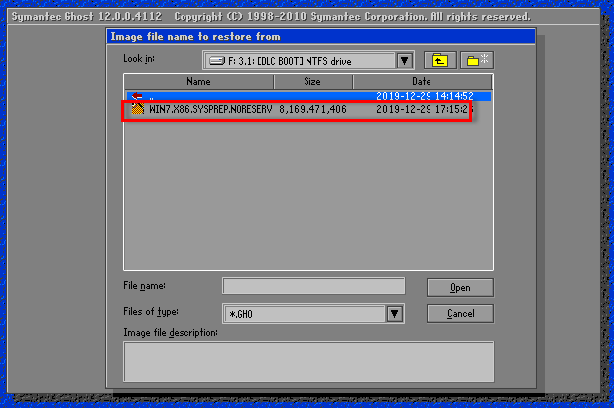Click the Symantec Ghost 12.0.0.4112 title text

pos(86,17)
